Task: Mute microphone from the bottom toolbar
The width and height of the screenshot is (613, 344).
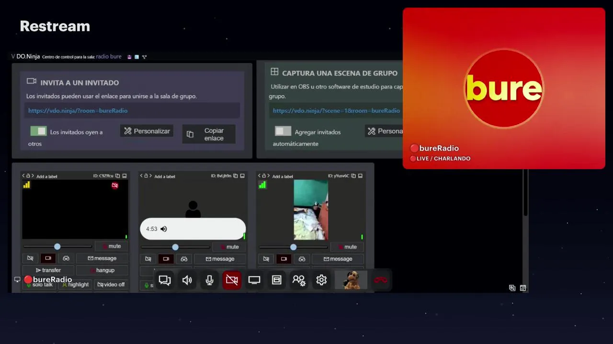Action: point(209,280)
